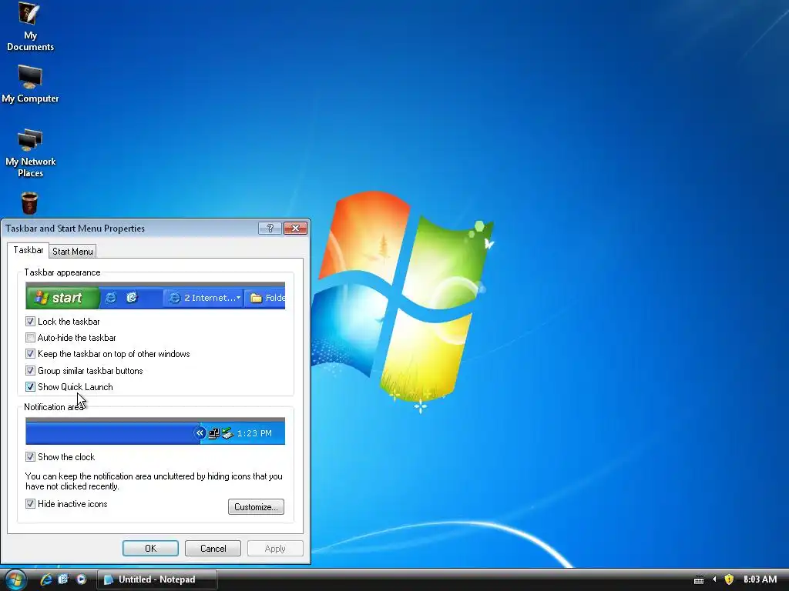Click the grayed-out Apply button
Screen dimensions: 789x591
(x=275, y=548)
